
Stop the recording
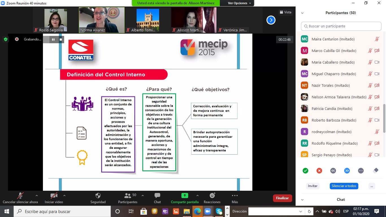point(60,40)
